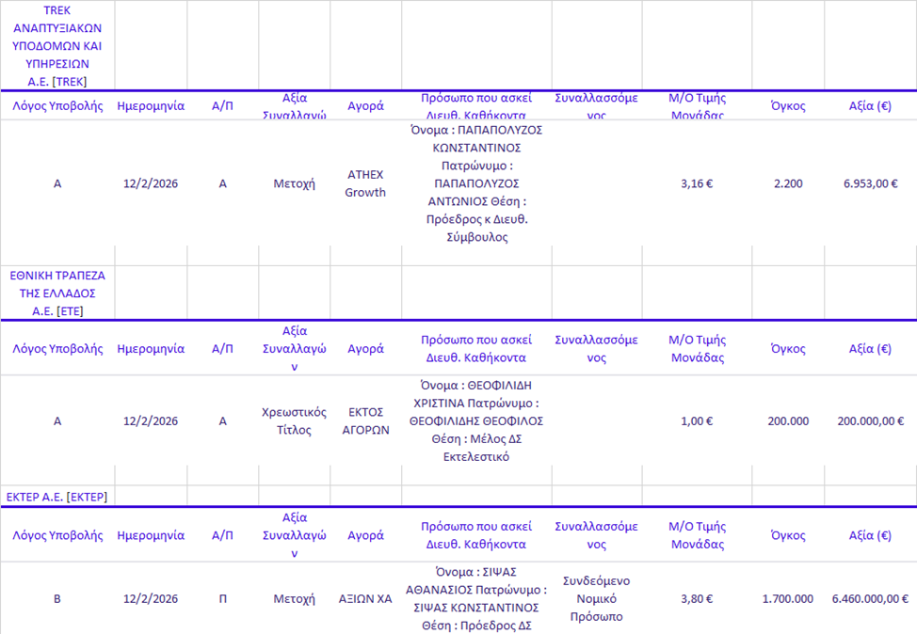Click Αξία (€) header under TREK section
This screenshot has height=634, width=917.
click(870, 105)
